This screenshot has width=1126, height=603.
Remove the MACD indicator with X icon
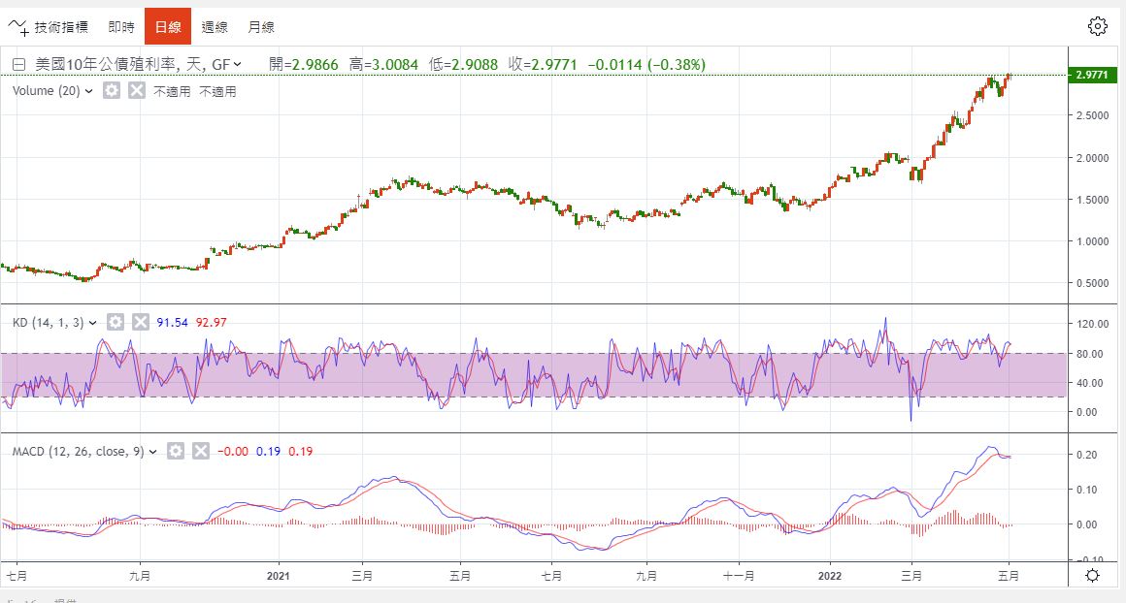click(201, 451)
